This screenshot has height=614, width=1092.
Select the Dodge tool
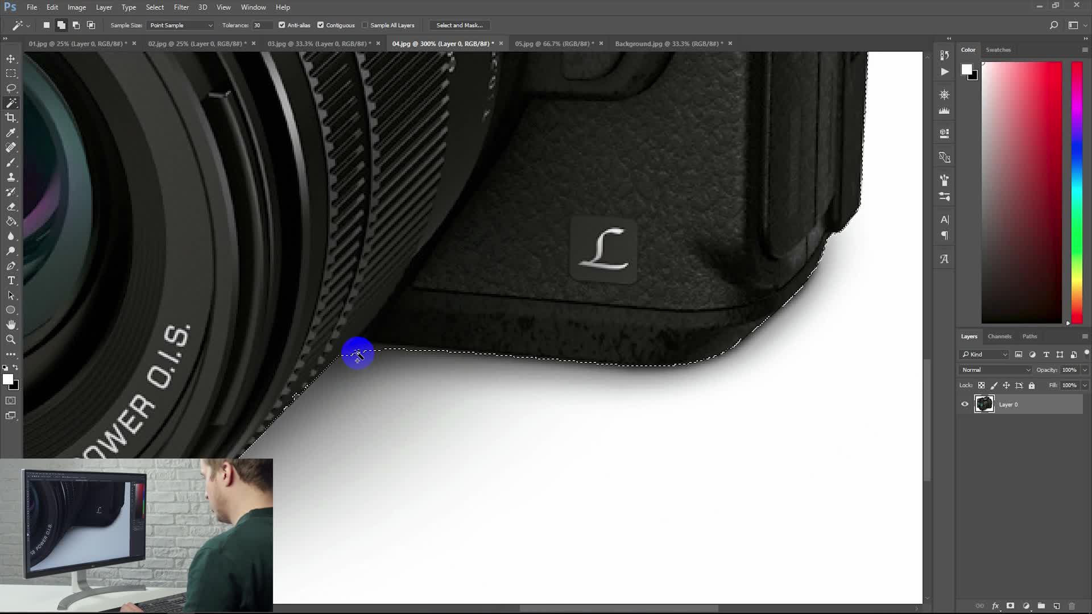(x=11, y=251)
